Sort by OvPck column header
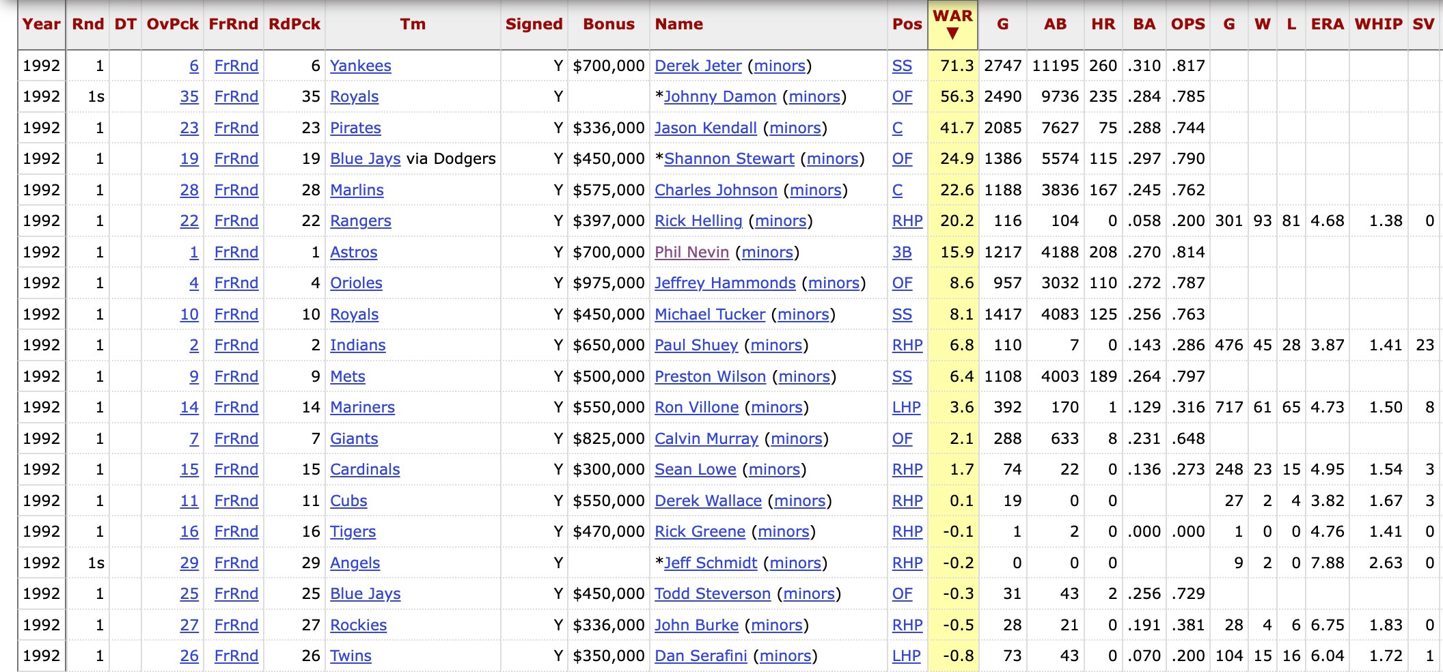1443x672 pixels. click(172, 25)
